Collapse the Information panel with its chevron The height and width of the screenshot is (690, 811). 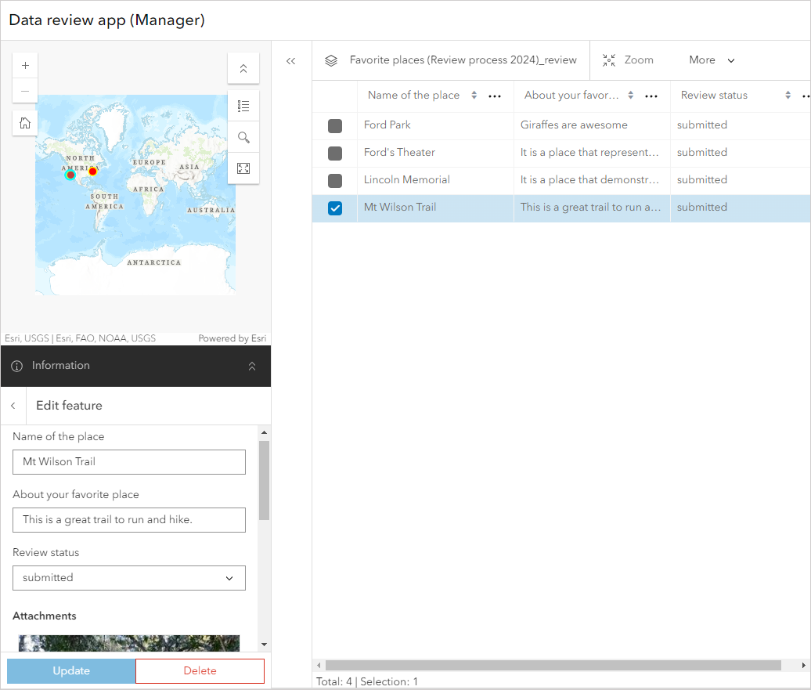pyautogui.click(x=252, y=366)
